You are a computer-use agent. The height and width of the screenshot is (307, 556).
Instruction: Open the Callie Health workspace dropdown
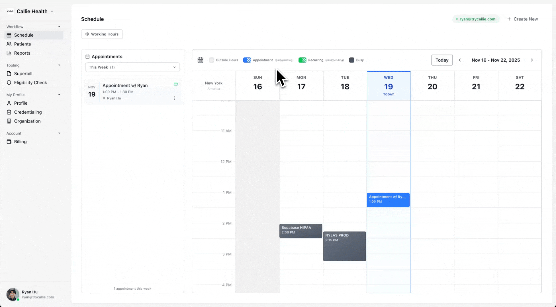coord(31,11)
